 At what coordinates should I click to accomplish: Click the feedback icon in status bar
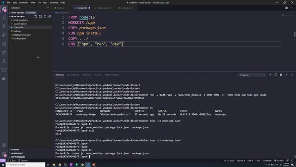pyautogui.click(x=287, y=161)
